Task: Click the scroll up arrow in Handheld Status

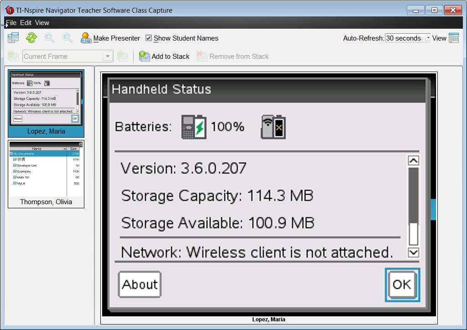Action: [x=413, y=161]
